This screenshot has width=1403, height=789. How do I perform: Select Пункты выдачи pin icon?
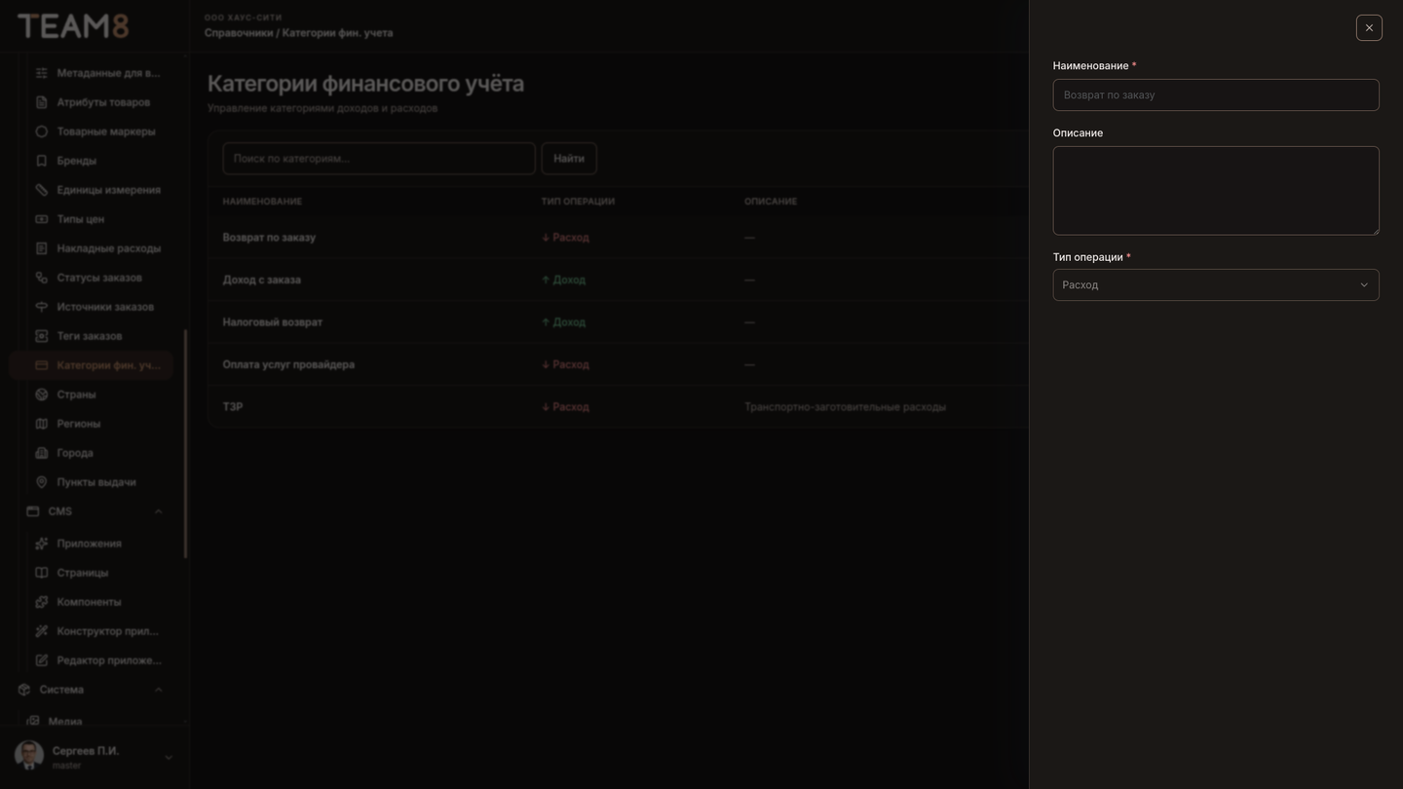pos(41,482)
